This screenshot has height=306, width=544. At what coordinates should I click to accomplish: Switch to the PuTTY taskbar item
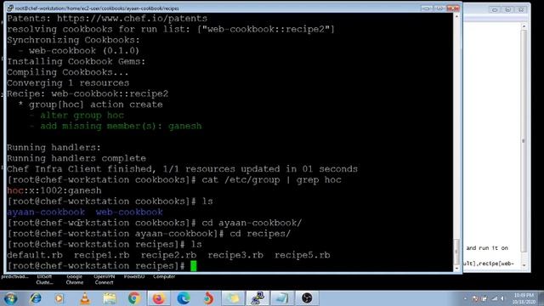tap(258, 298)
